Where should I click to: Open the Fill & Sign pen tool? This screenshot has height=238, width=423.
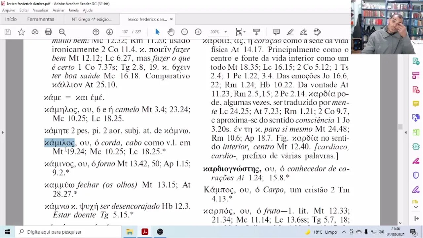(303, 32)
